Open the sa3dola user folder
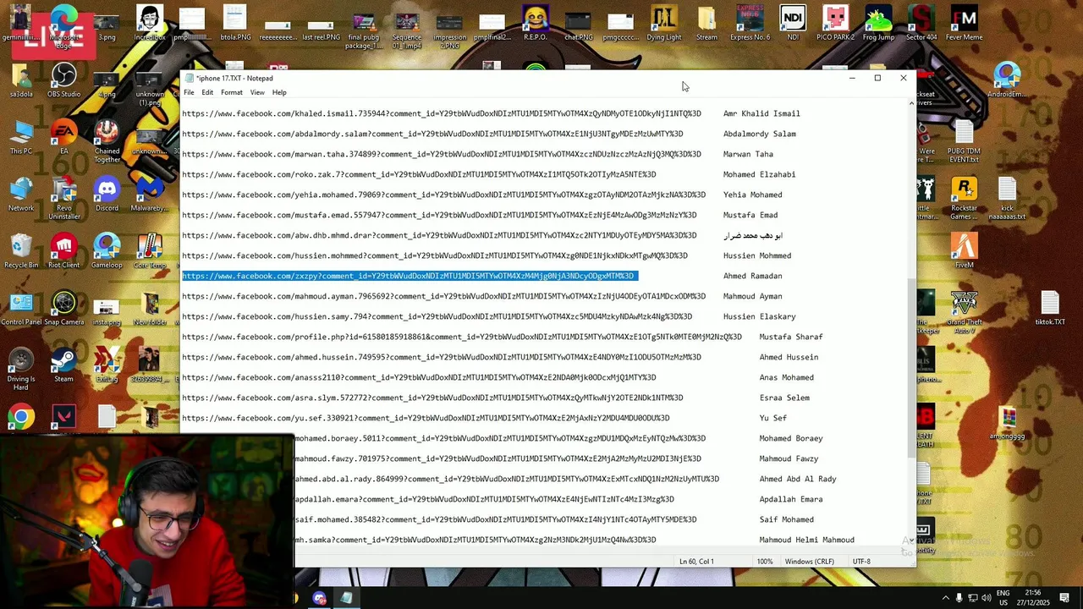Screen dimensions: 1083x609 (x=21, y=81)
